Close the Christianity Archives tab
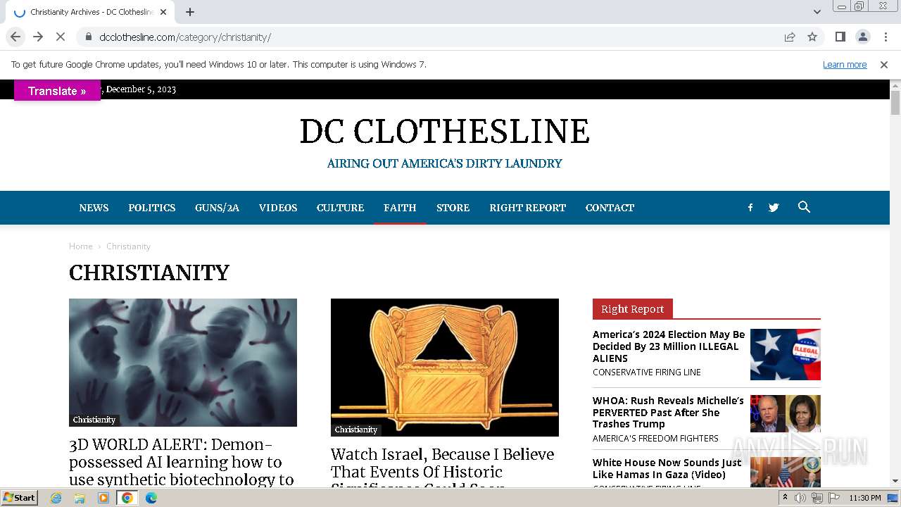Viewport: 901px width, 507px height. (x=163, y=12)
